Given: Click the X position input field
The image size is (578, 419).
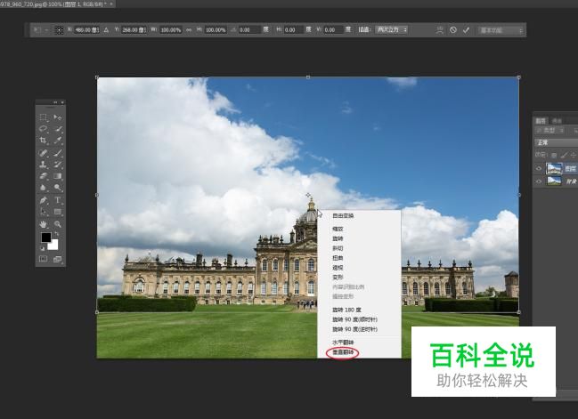Looking at the screenshot, I should point(86,30).
